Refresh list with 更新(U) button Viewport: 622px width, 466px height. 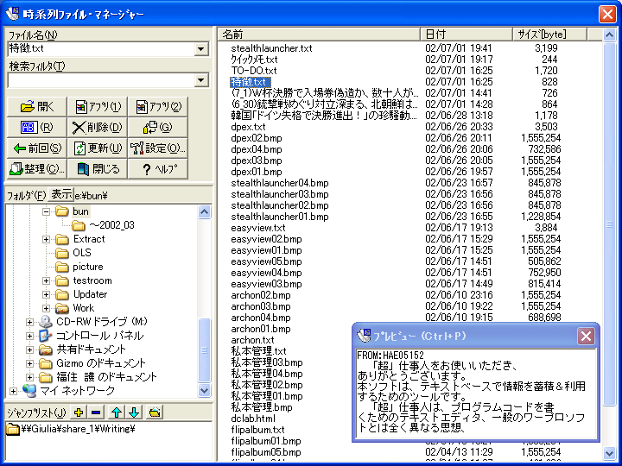point(98,148)
